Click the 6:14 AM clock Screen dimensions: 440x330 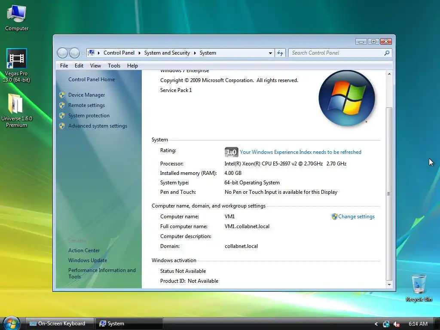click(x=418, y=324)
